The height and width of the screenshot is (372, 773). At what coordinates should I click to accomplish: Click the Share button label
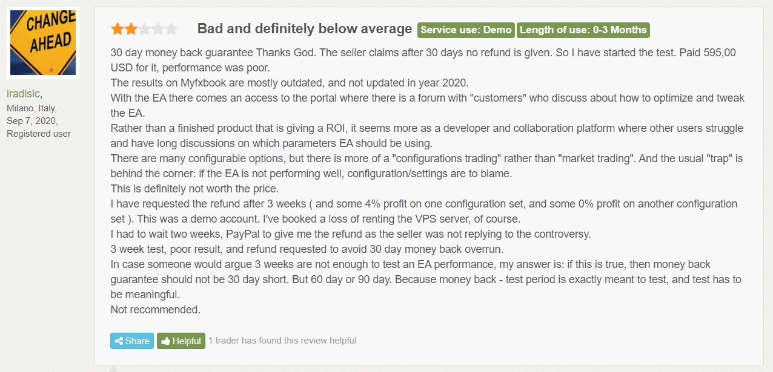point(138,341)
